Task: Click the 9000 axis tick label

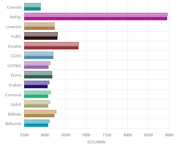Action: pyautogui.click(x=169, y=135)
